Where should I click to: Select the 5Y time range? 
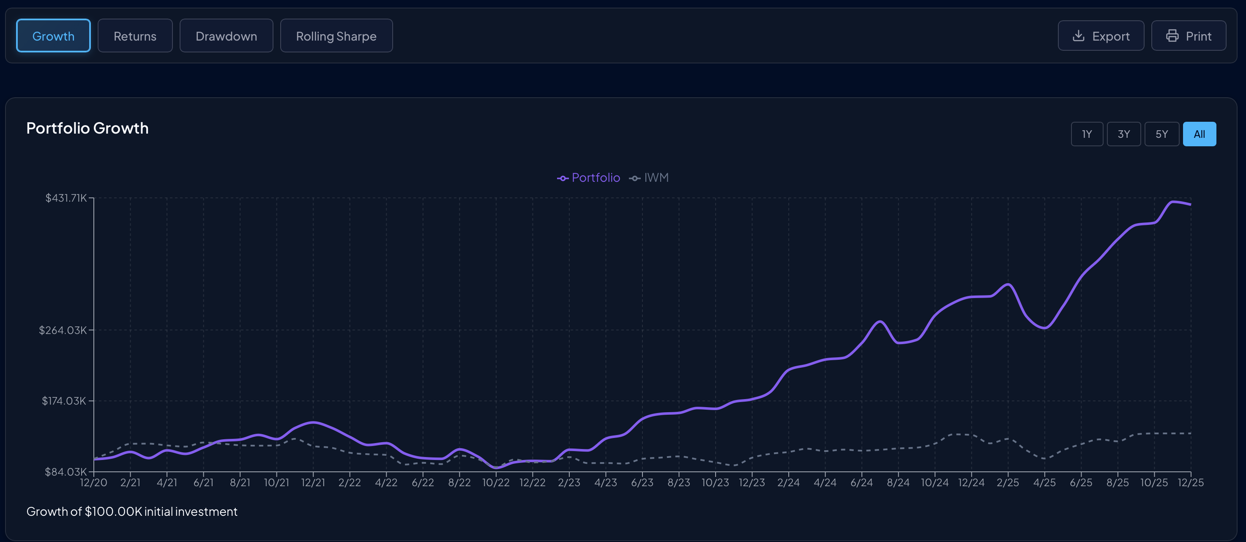pos(1161,134)
